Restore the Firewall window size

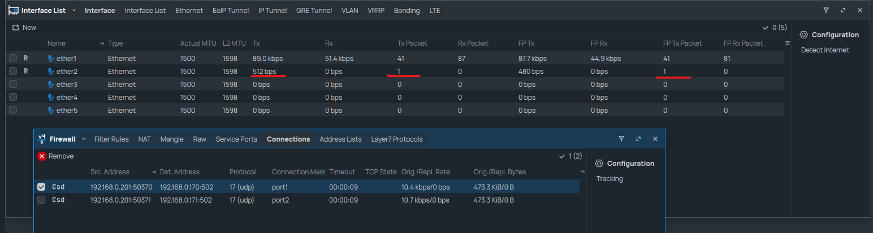click(638, 139)
